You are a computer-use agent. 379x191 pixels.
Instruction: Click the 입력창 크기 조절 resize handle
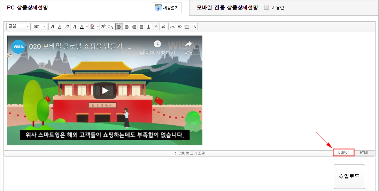(189, 153)
